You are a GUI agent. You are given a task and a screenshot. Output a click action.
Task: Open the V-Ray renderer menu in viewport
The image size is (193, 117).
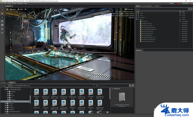click(20, 9)
